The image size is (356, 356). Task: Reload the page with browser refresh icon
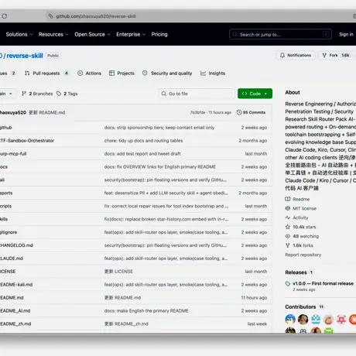point(5,16)
